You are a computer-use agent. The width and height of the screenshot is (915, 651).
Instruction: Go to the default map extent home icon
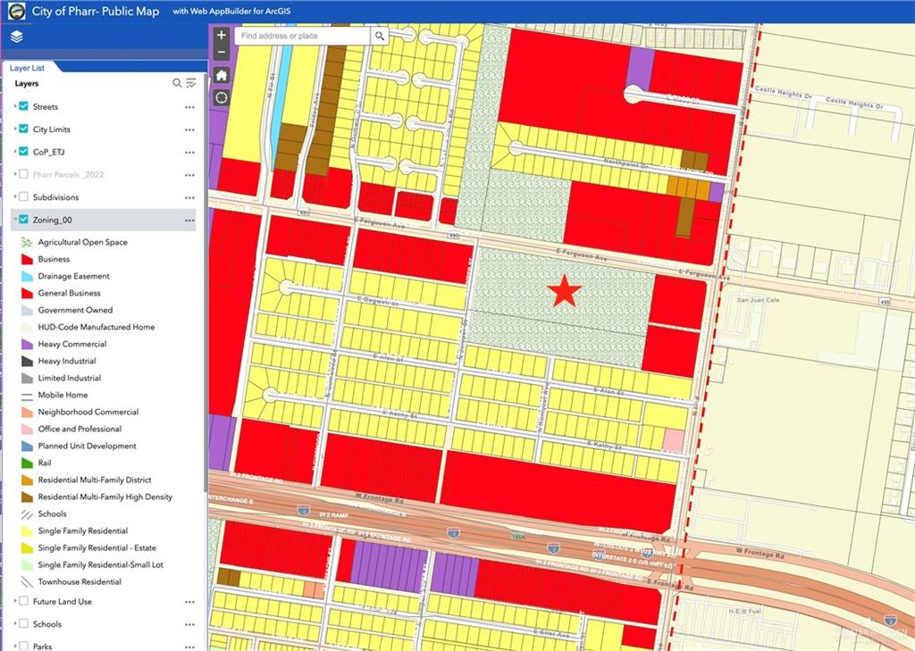(x=222, y=75)
